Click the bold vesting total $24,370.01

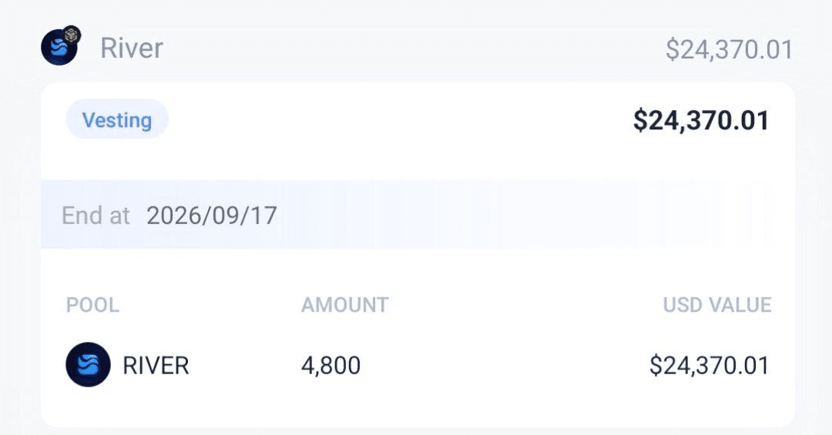[x=701, y=121]
